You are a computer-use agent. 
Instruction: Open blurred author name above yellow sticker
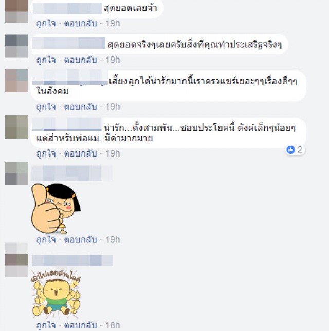click(72, 260)
